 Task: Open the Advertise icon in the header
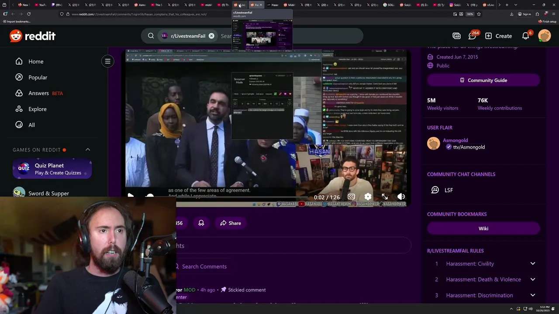pyautogui.click(x=456, y=36)
